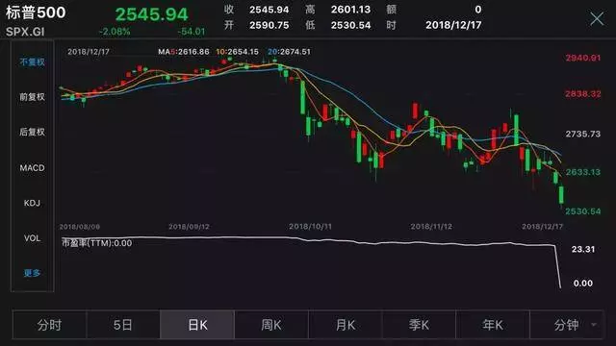The image size is (616, 346).
Task: Click the 2633.13 price axis label
Action: [583, 172]
